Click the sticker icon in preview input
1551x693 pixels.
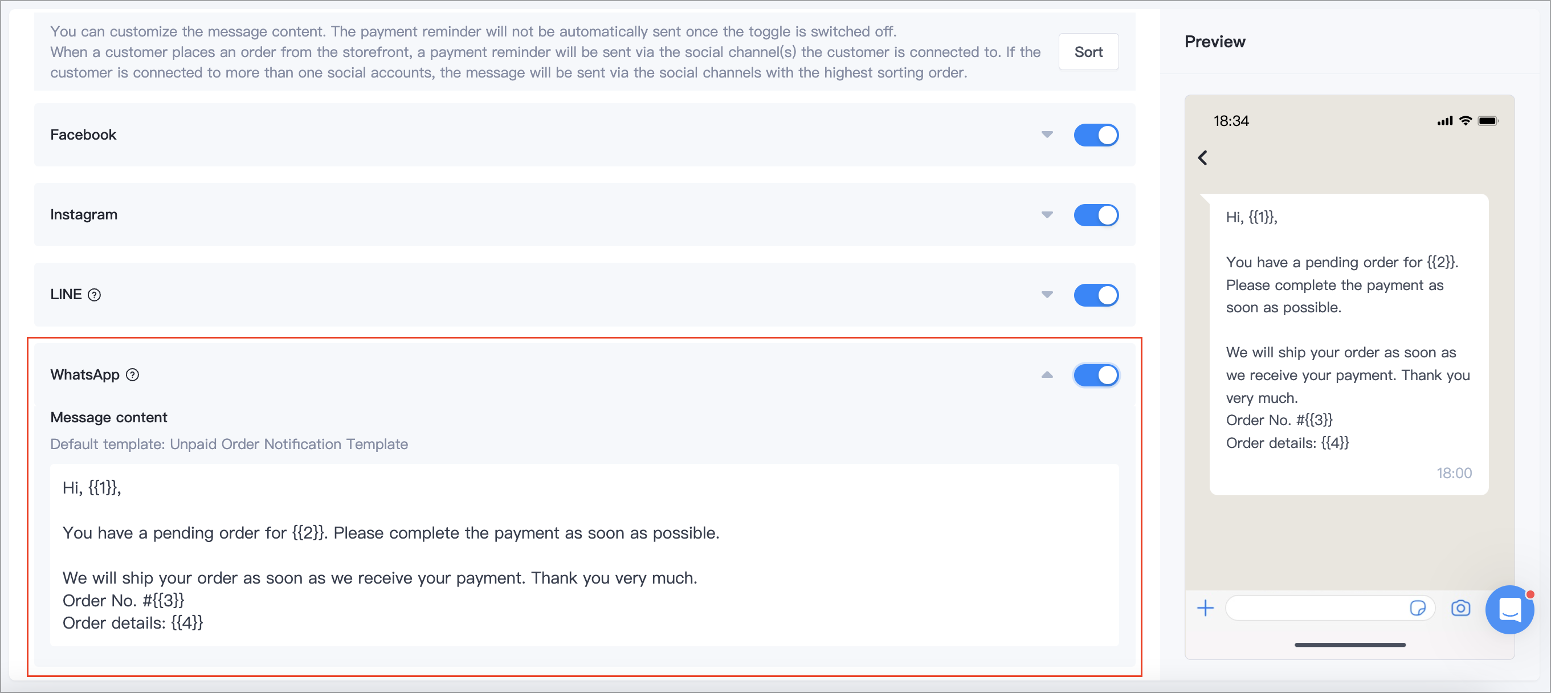[x=1417, y=608]
